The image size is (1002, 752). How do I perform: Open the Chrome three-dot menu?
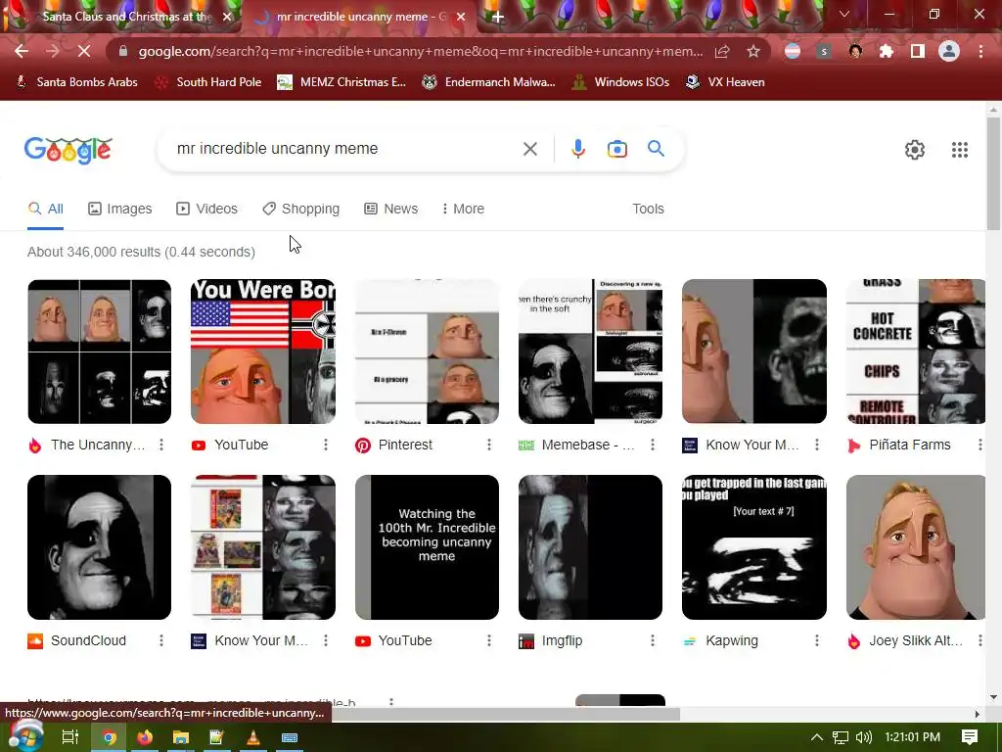[x=980, y=51]
